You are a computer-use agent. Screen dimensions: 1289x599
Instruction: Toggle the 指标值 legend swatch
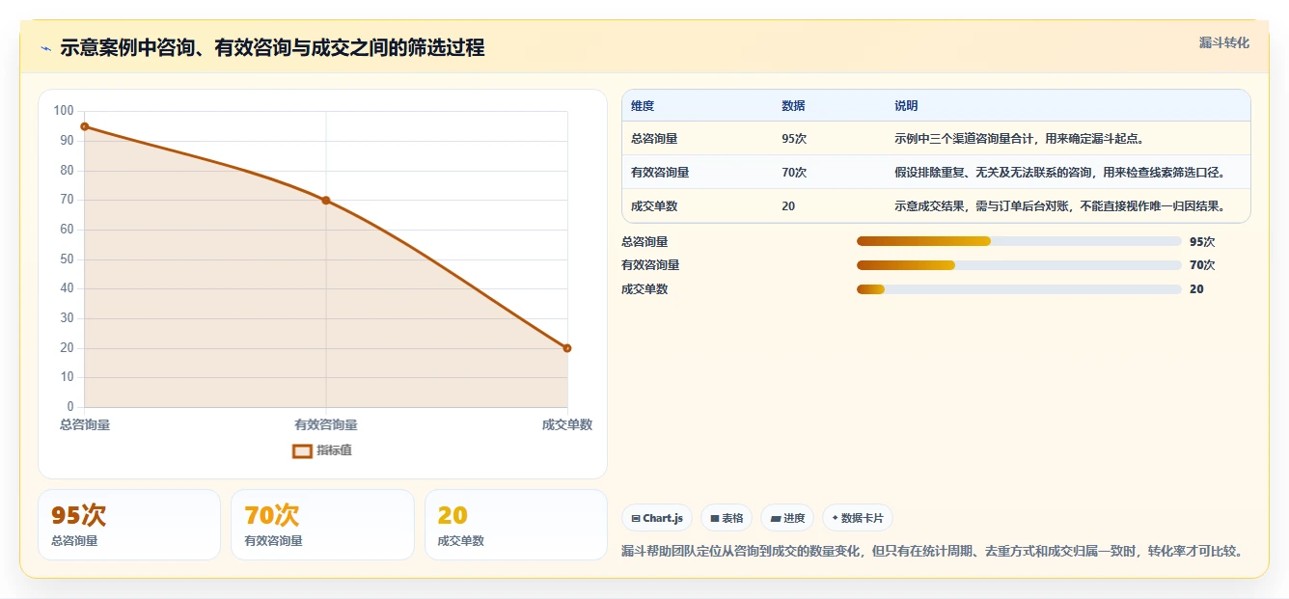point(302,450)
